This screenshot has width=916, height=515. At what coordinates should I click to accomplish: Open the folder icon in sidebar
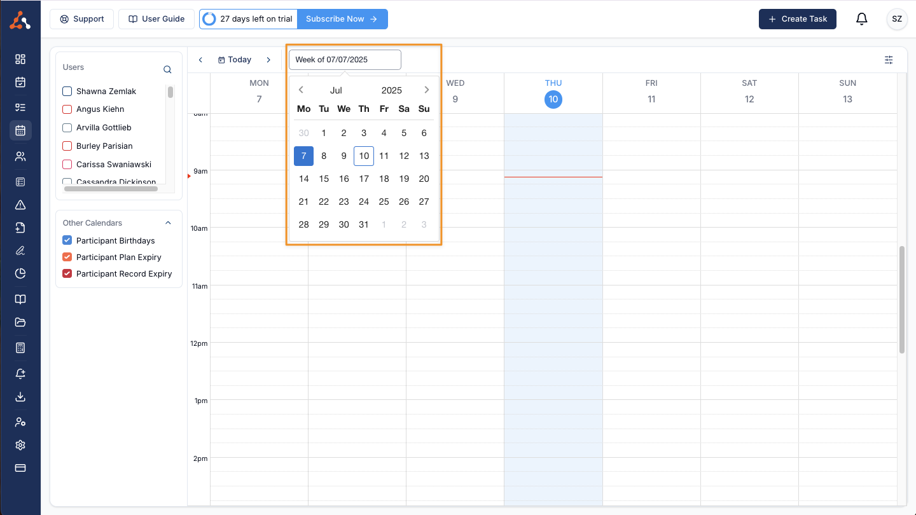[20, 322]
